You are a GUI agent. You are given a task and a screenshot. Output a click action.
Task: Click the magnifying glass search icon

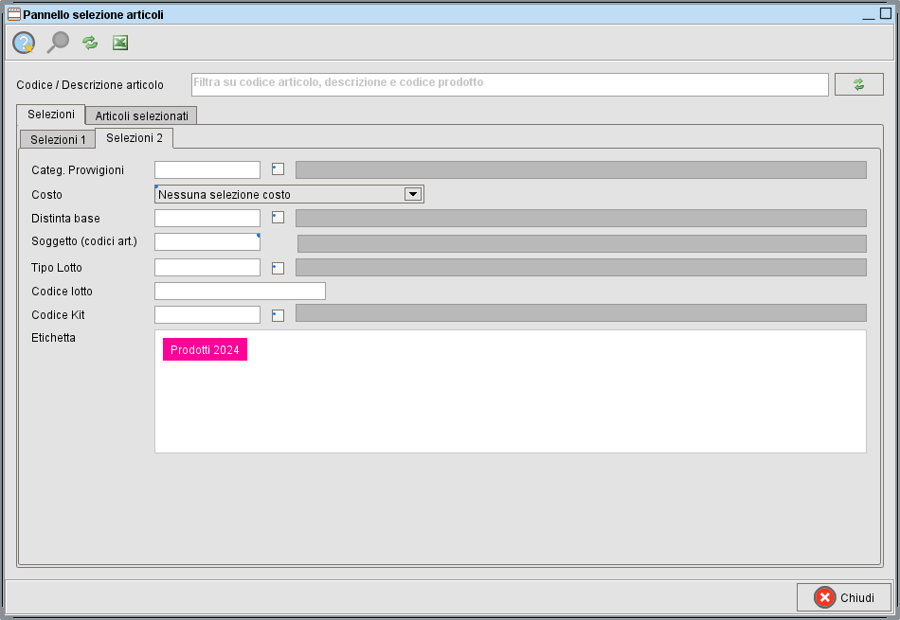(x=58, y=43)
